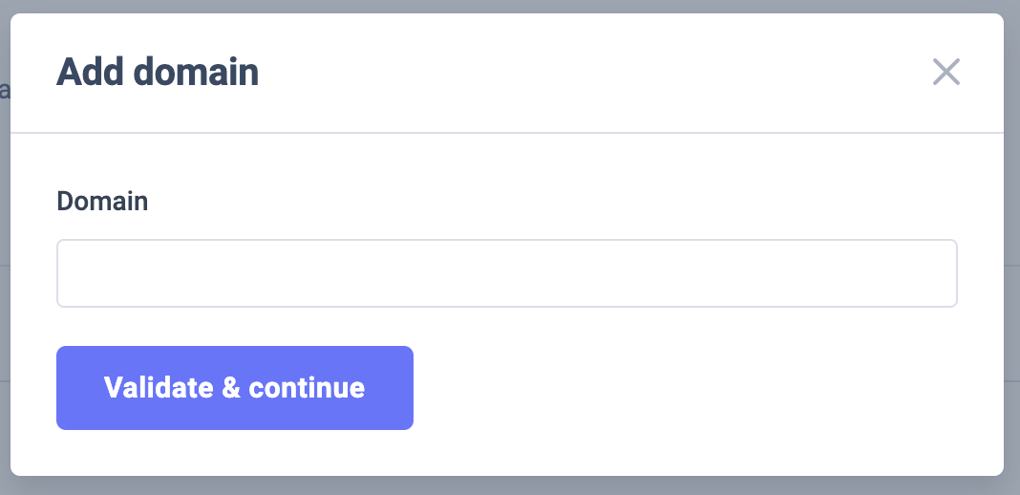Click into the Domain text field

coord(506,273)
